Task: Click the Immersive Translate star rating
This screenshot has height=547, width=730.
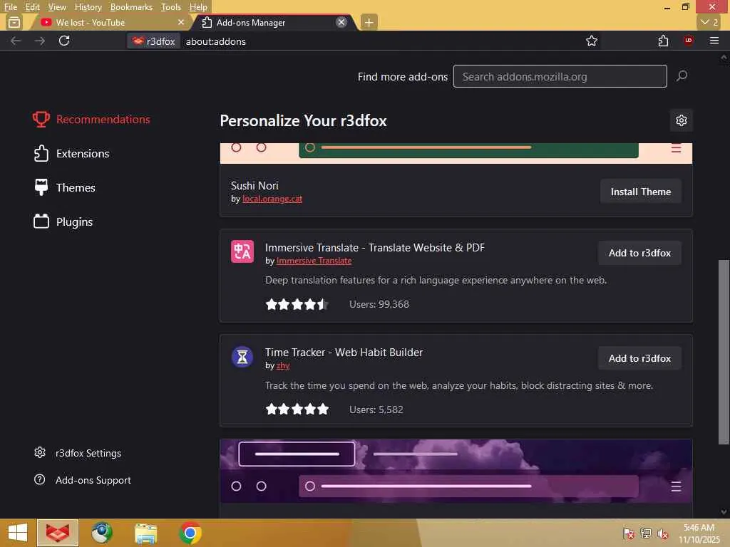Action: click(297, 304)
